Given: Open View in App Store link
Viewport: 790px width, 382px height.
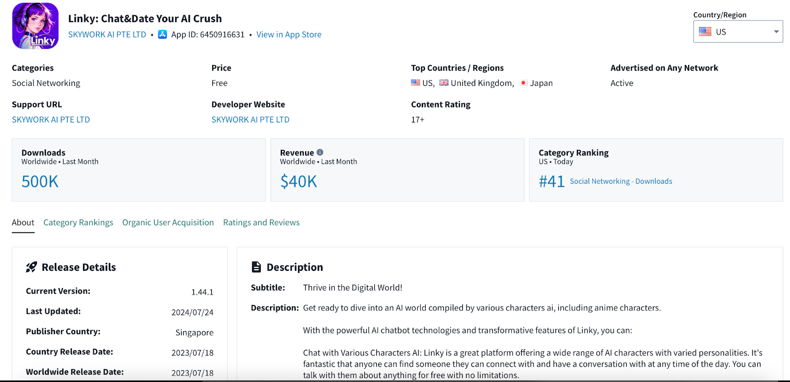Looking at the screenshot, I should tap(289, 35).
